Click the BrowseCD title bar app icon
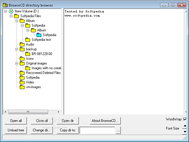Image resolution: width=189 pixels, height=142 pixels. click(x=5, y=5)
